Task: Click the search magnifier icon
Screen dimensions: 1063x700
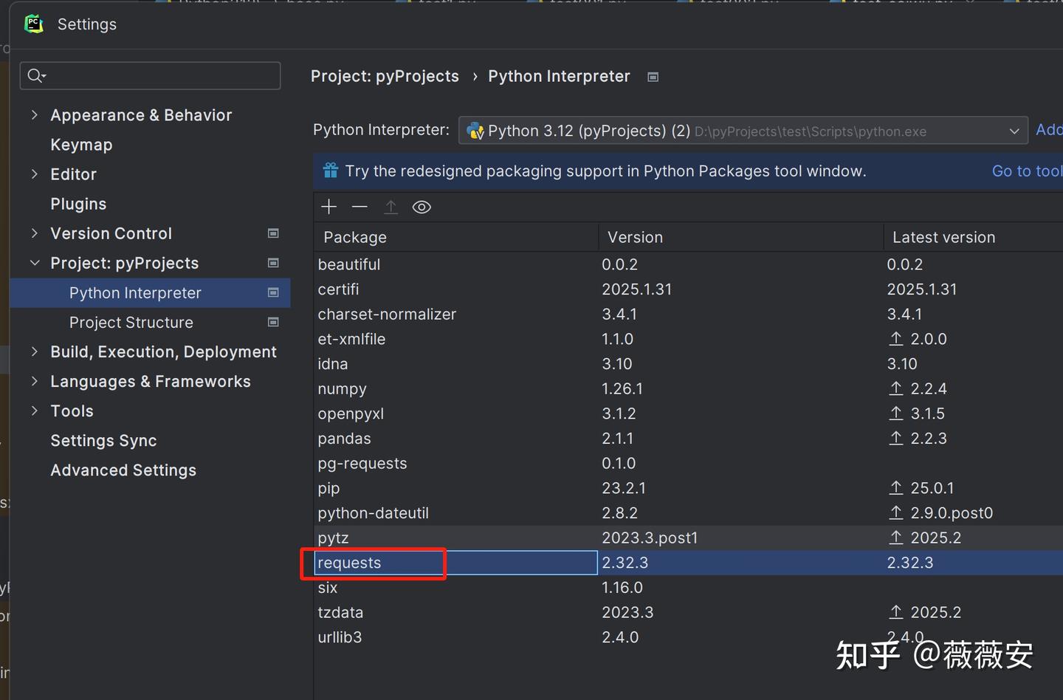Action: pyautogui.click(x=35, y=75)
